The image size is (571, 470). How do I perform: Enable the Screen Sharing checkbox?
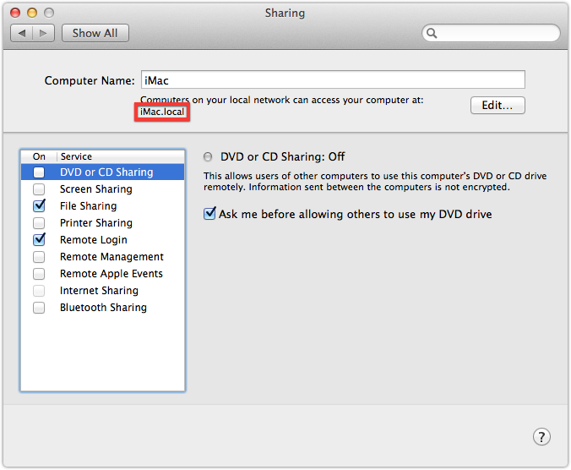click(x=39, y=189)
